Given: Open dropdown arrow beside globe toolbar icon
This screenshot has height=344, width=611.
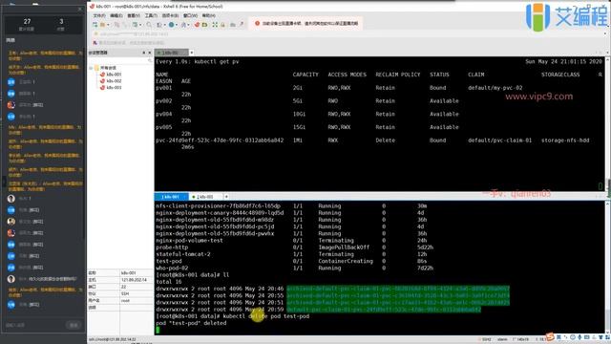Looking at the screenshot, I should tap(176, 25).
